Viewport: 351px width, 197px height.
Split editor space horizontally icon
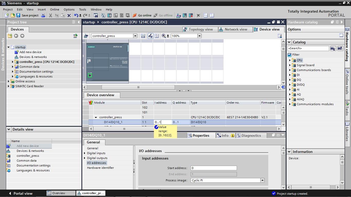(x=206, y=15)
